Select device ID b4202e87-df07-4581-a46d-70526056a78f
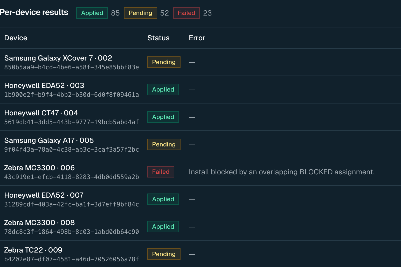 [x=72, y=259]
